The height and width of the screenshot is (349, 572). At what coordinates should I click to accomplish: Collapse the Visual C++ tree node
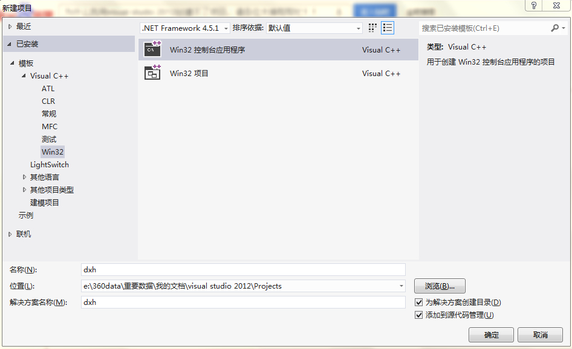(24, 75)
